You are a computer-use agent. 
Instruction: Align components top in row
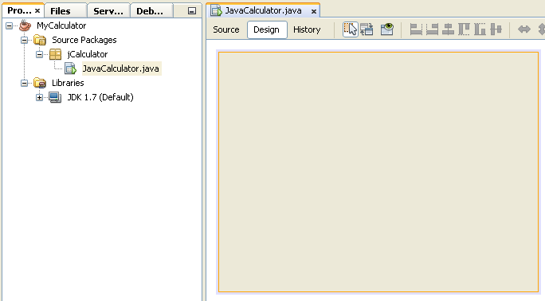pos(464,29)
